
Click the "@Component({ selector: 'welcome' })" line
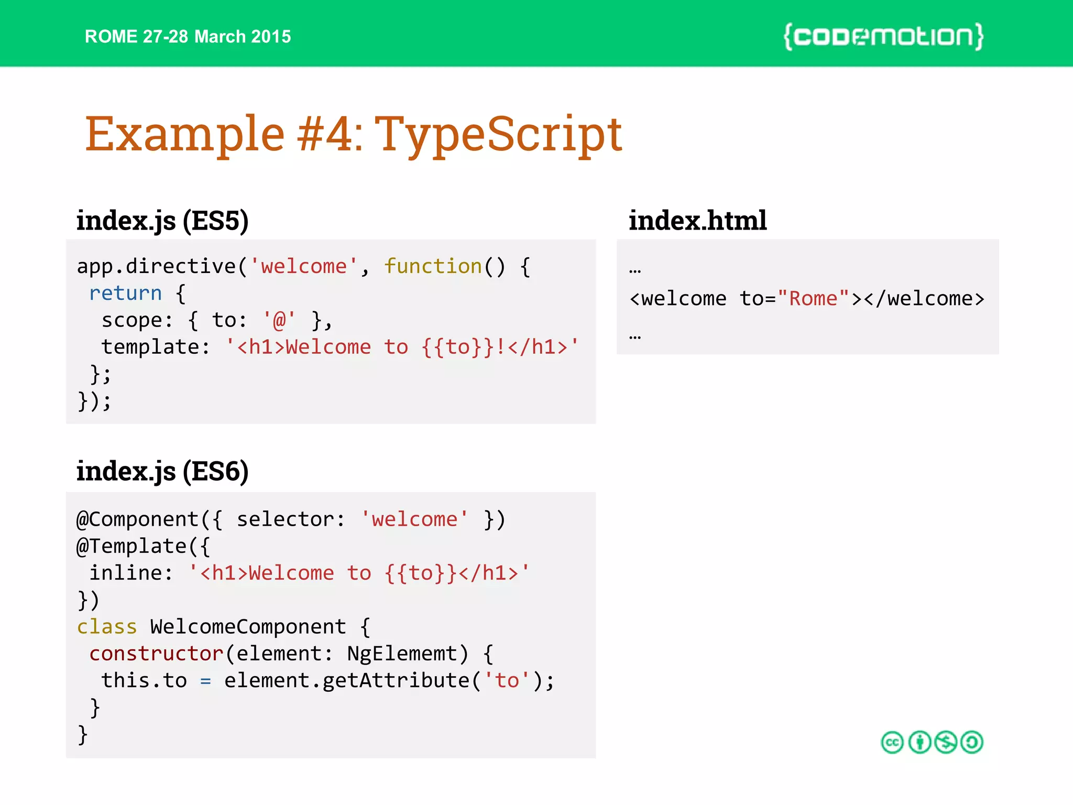291,519
